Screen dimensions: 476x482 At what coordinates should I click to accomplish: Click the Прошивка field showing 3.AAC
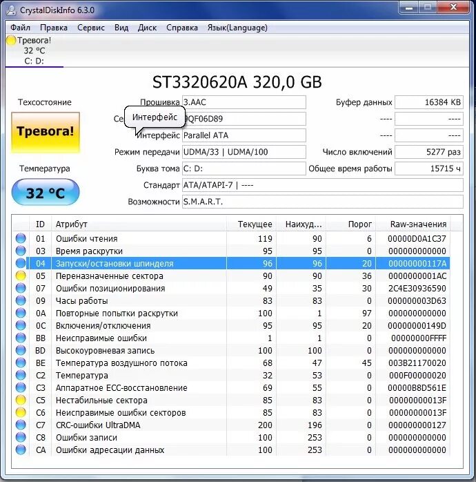(x=244, y=102)
